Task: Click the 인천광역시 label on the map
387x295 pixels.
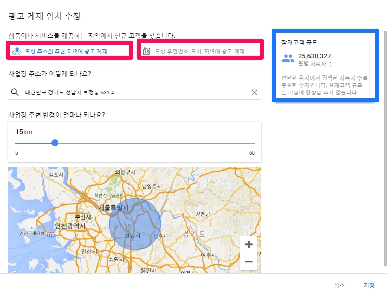Action: pos(70,226)
